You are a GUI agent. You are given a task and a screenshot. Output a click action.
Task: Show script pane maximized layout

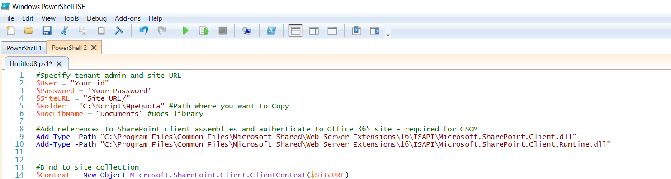[x=332, y=31]
